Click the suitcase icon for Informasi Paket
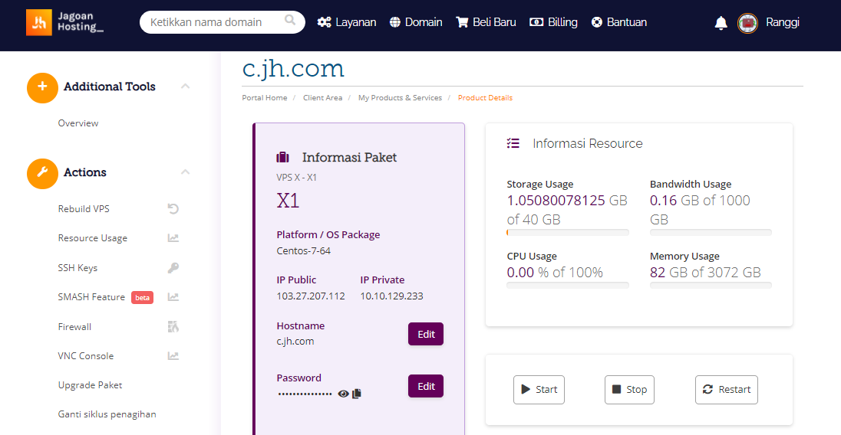This screenshot has height=435, width=841. [x=282, y=157]
